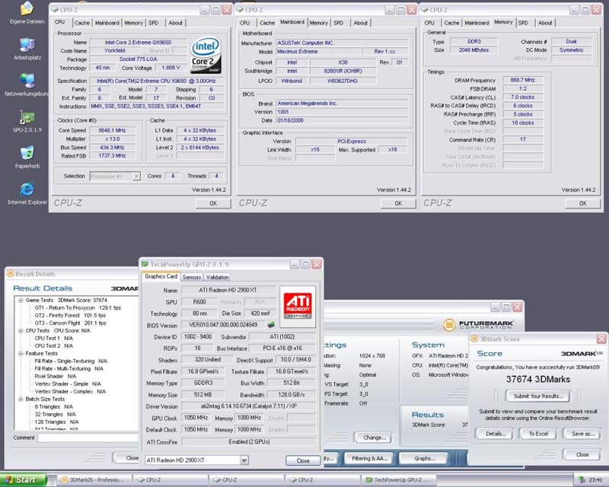Select the Fill Rate - Single-Texturing row
The image size is (609, 487).
point(71,361)
